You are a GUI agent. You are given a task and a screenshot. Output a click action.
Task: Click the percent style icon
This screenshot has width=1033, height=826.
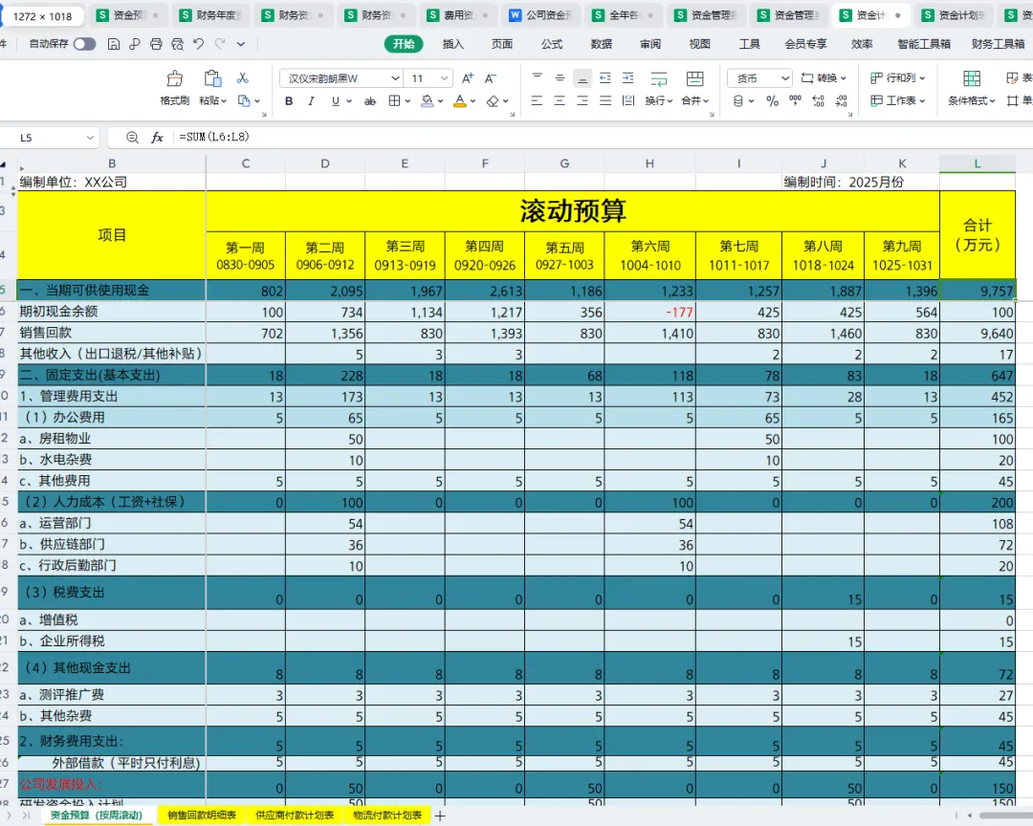pos(772,100)
